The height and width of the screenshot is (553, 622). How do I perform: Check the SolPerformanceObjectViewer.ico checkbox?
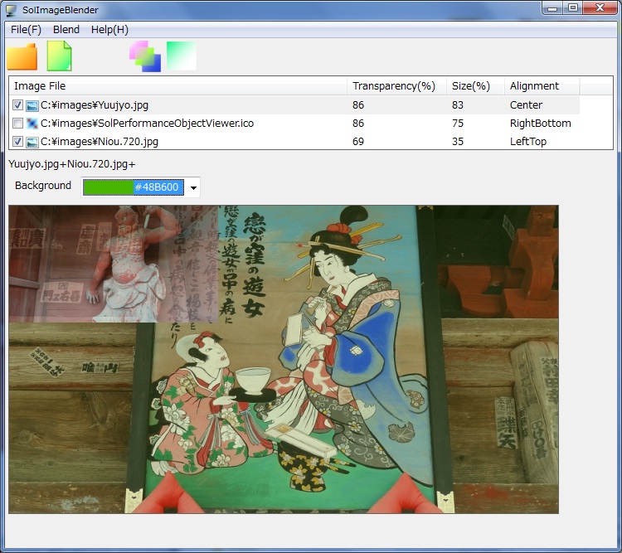pos(17,124)
